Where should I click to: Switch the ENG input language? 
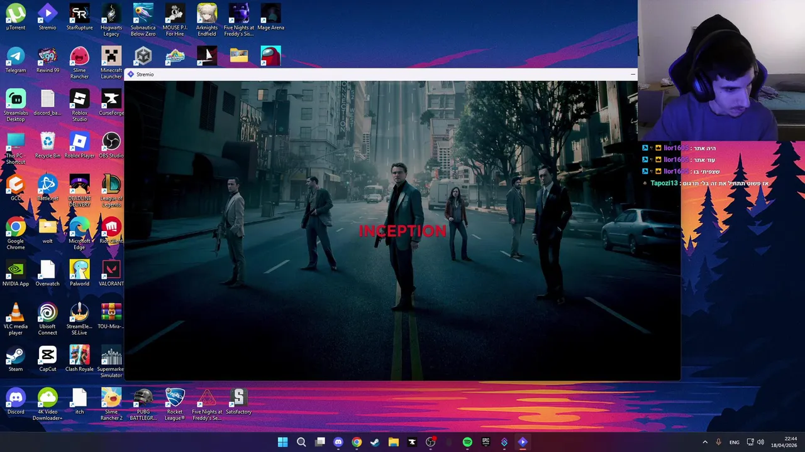[x=735, y=442]
